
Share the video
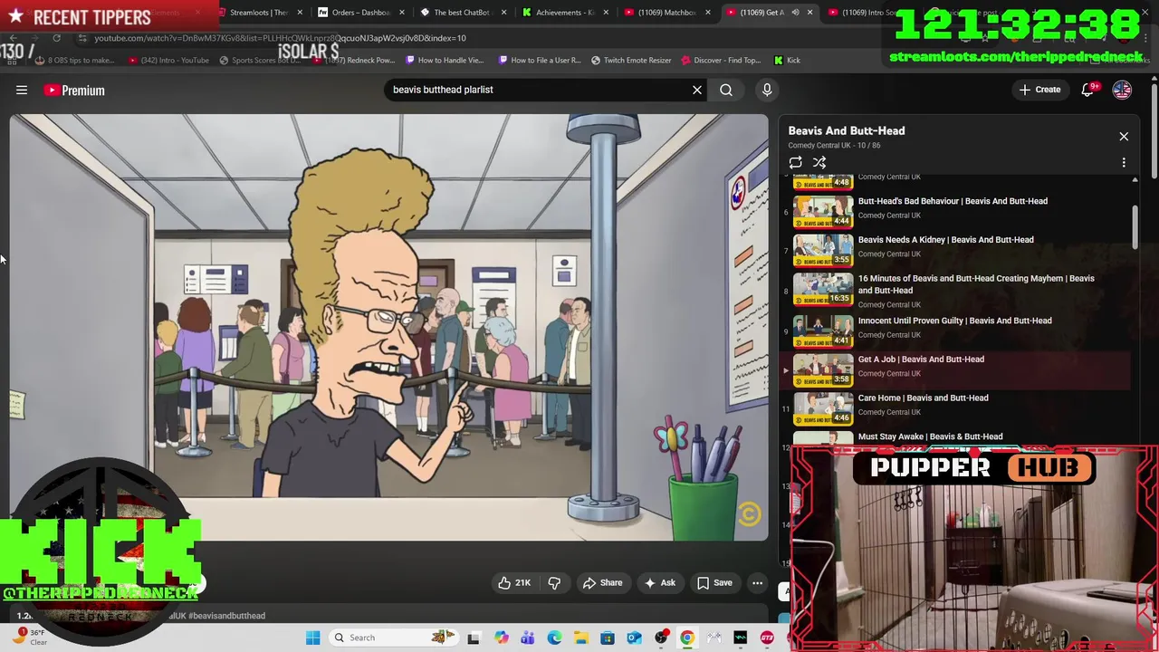pyautogui.click(x=602, y=583)
